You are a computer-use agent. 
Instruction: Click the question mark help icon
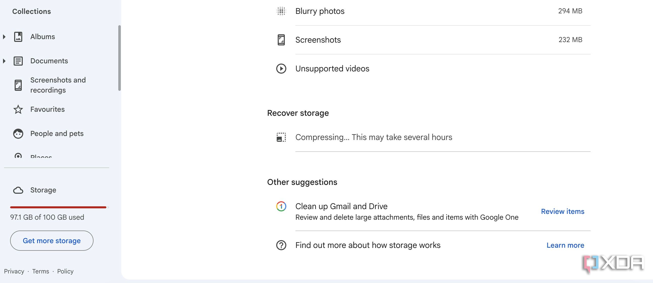pyautogui.click(x=281, y=245)
